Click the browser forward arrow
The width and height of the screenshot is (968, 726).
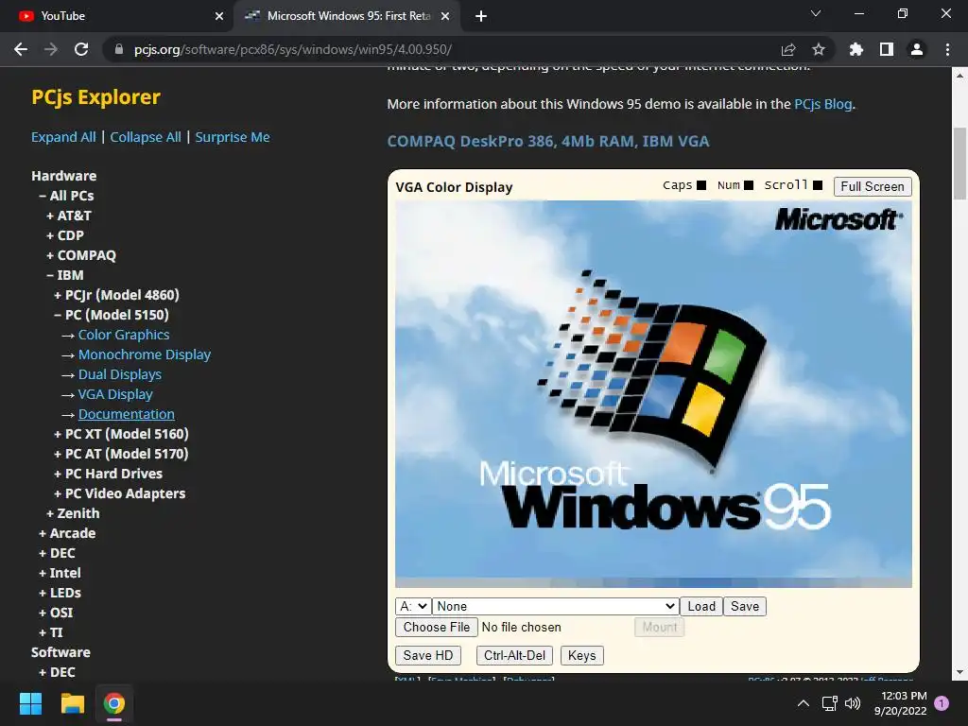point(51,49)
